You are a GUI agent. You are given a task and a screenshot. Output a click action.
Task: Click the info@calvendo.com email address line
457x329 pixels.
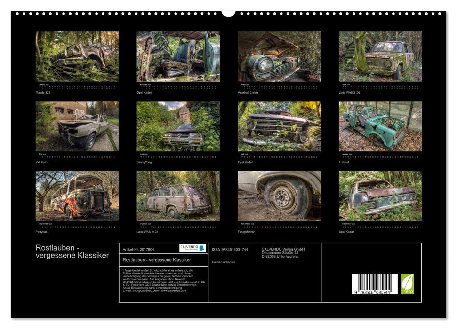click(154, 291)
